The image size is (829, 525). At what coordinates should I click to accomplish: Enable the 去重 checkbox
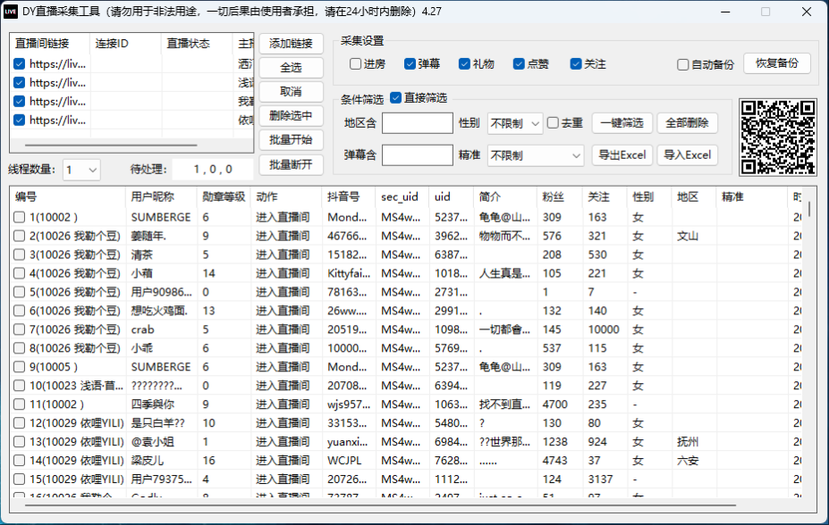(553, 122)
